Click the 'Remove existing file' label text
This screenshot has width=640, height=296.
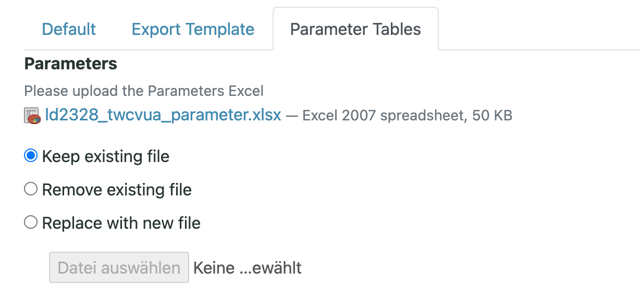pyautogui.click(x=117, y=190)
